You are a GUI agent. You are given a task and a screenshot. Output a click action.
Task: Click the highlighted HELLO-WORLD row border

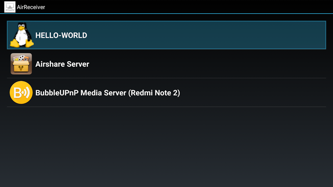click(166, 21)
